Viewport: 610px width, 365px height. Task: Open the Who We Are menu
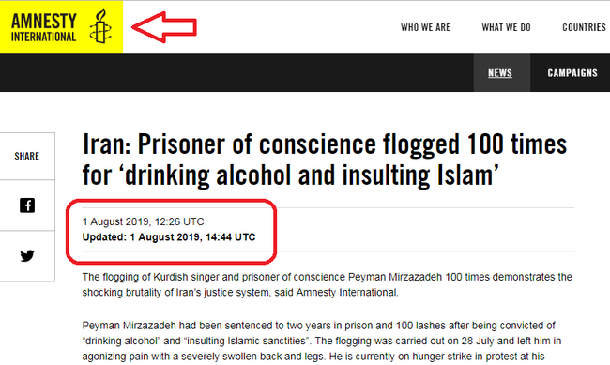coord(426,27)
